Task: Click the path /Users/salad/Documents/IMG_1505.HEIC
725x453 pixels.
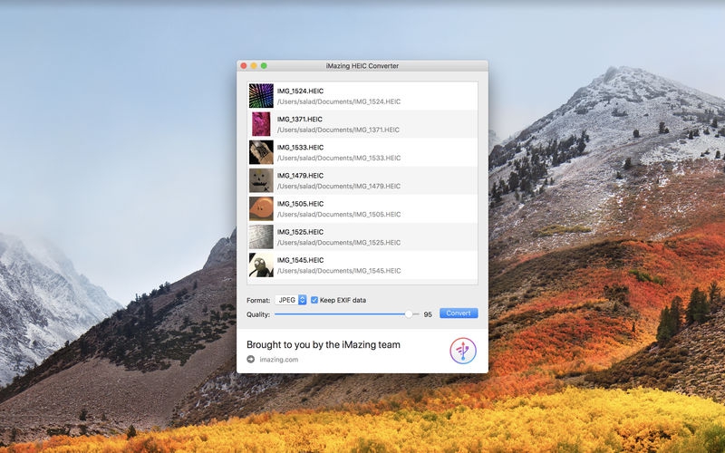Action: pos(339,215)
